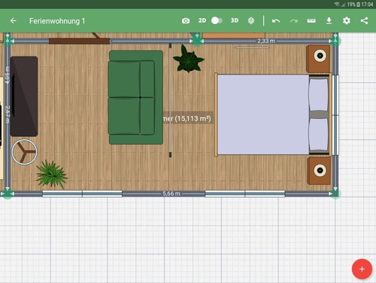Click the 4,05 m wall dimension
This screenshot has width=376, height=283.
click(x=8, y=75)
